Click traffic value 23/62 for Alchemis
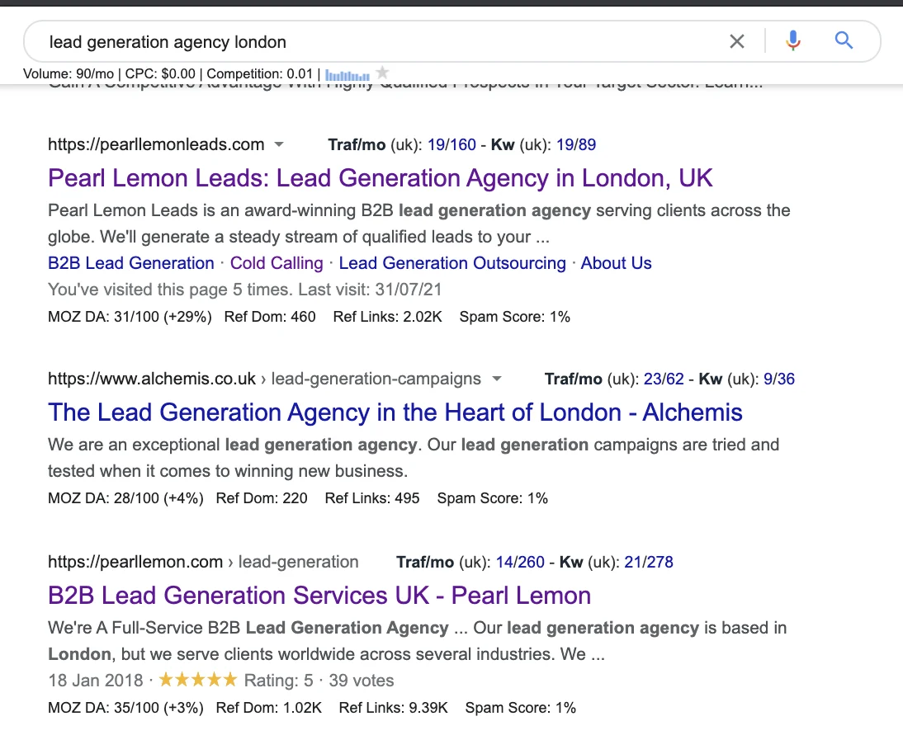Viewport: 903px width, 754px height. coord(664,379)
